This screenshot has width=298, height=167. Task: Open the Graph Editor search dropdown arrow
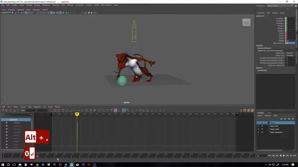(x=31, y=115)
